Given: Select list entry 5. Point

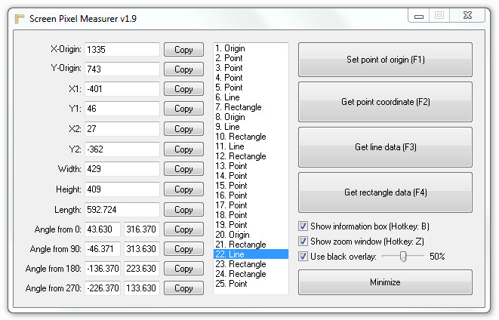Looking at the screenshot, I should tap(251, 88).
